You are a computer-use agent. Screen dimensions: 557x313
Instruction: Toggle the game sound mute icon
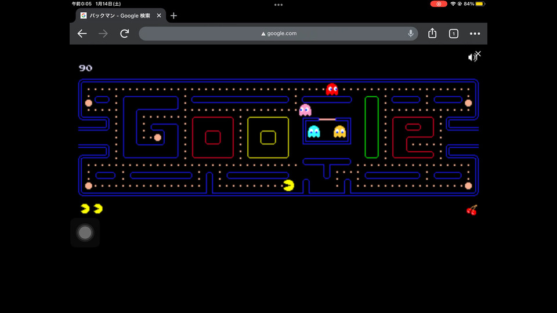(474, 56)
